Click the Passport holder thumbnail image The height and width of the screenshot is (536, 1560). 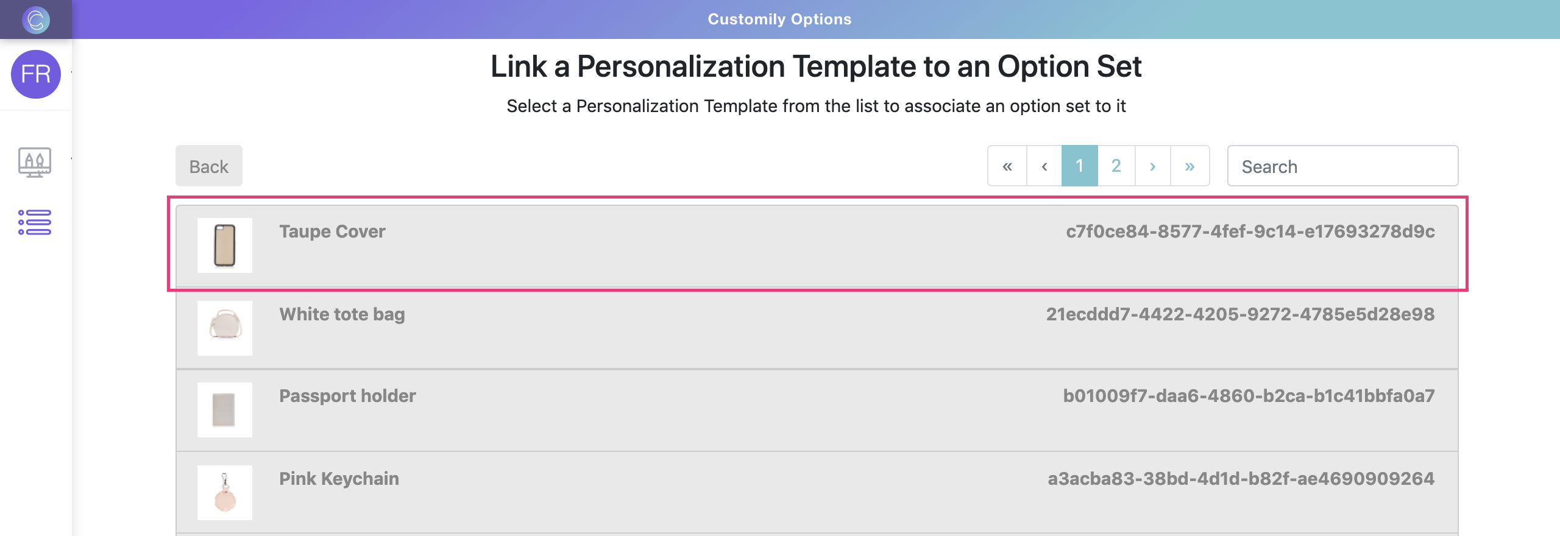(x=225, y=410)
